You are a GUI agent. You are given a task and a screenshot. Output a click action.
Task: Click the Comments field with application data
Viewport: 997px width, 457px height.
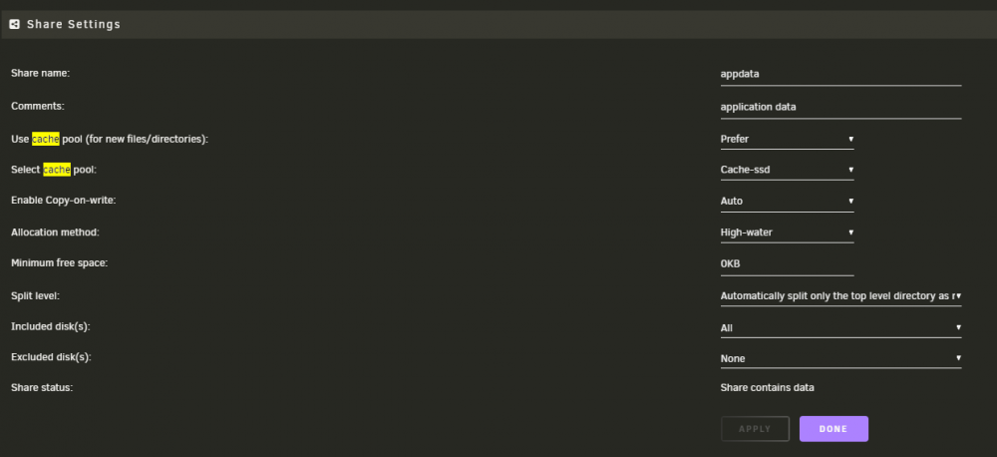click(x=840, y=107)
